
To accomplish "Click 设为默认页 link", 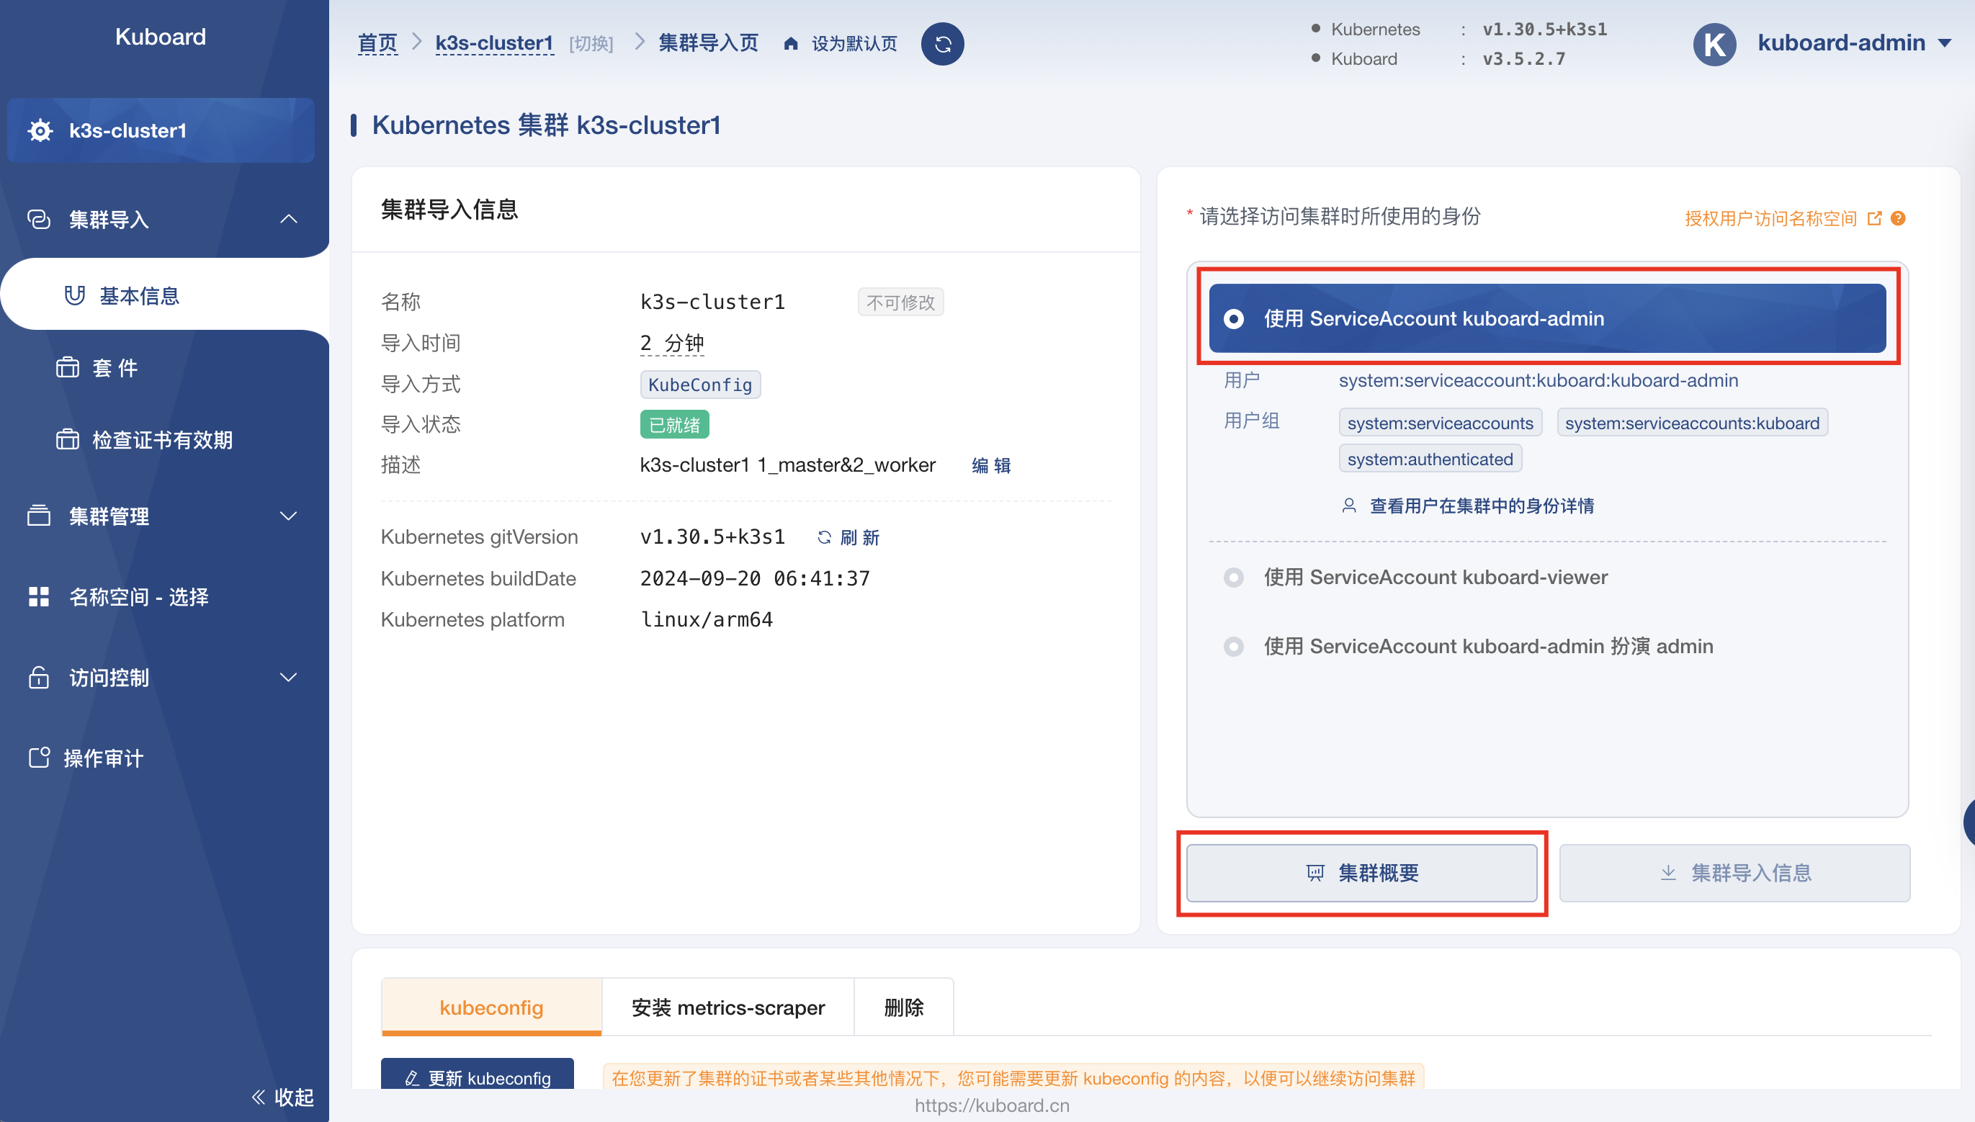I will tap(854, 44).
